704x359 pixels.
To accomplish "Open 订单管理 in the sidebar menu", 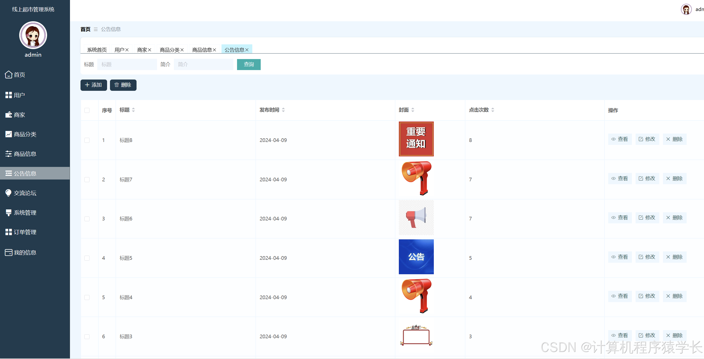I will point(24,232).
